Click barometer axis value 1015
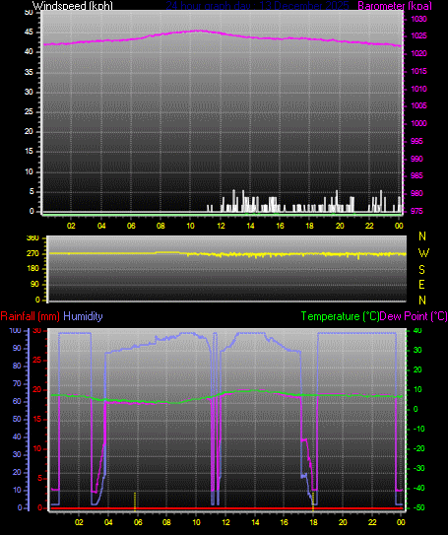 418,71
